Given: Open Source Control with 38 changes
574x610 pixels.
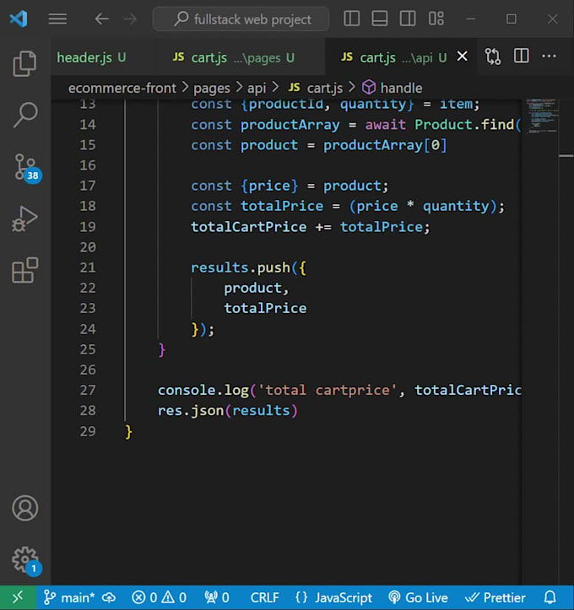Looking at the screenshot, I should click(x=24, y=167).
